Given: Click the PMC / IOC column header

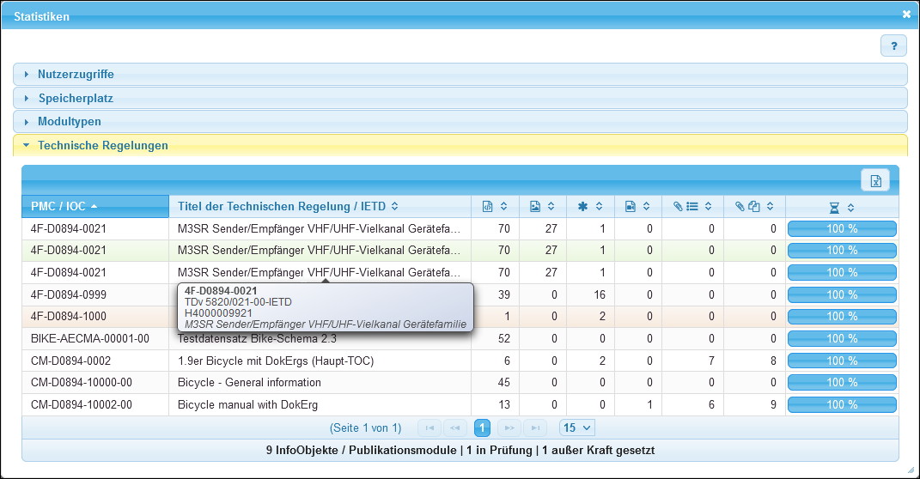Looking at the screenshot, I should [95, 206].
